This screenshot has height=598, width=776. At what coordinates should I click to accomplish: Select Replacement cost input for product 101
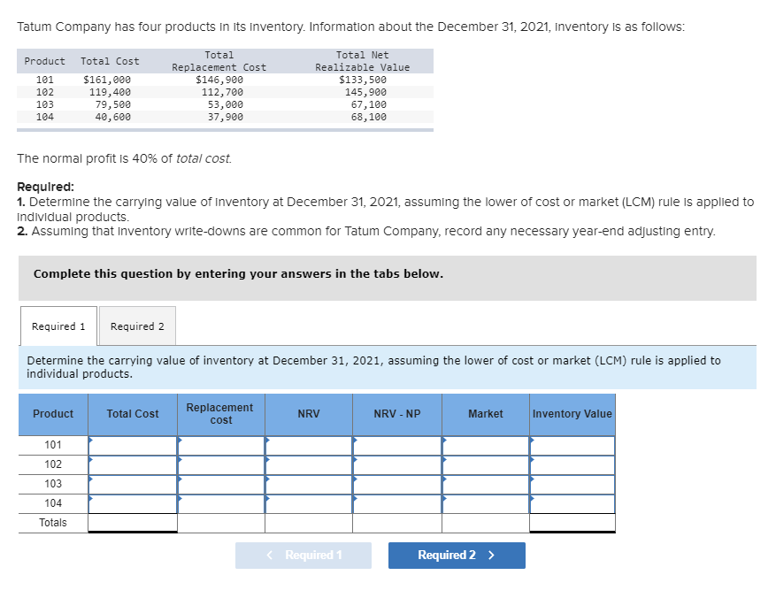tap(221, 446)
